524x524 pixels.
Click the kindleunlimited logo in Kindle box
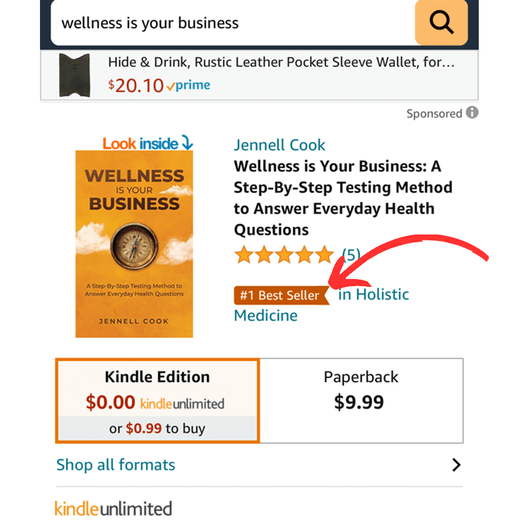click(x=182, y=403)
